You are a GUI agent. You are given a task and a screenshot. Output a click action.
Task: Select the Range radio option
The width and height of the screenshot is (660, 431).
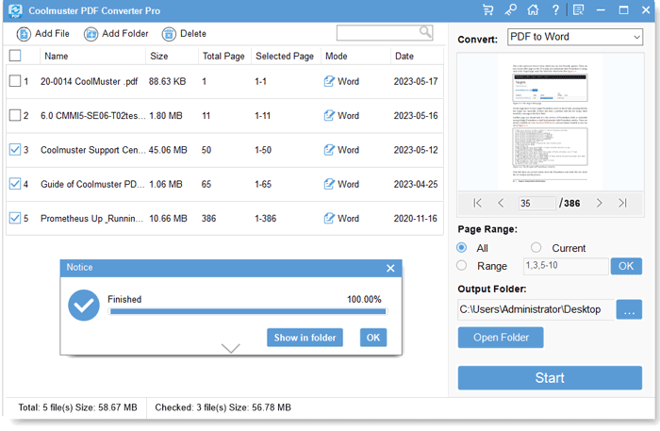point(462,266)
